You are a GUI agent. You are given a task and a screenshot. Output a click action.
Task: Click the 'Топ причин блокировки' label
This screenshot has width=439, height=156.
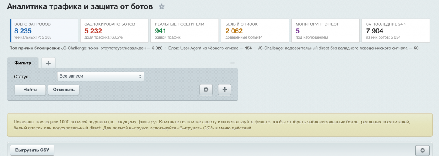pyautogui.click(x=35, y=48)
